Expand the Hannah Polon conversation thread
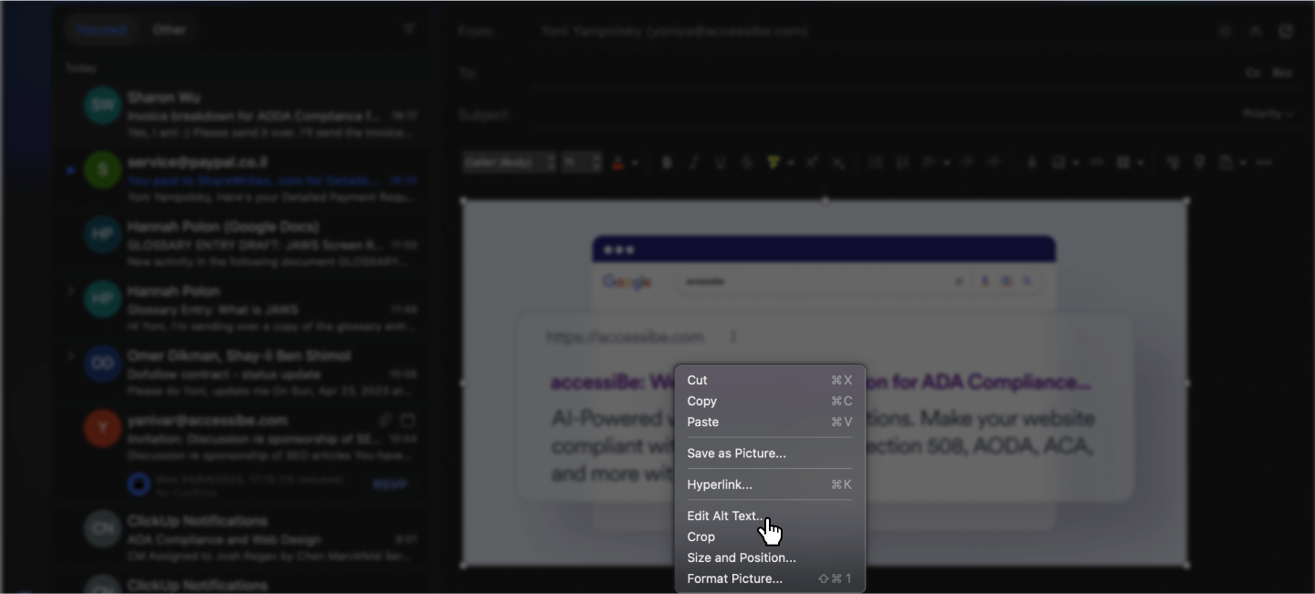 [x=70, y=289]
